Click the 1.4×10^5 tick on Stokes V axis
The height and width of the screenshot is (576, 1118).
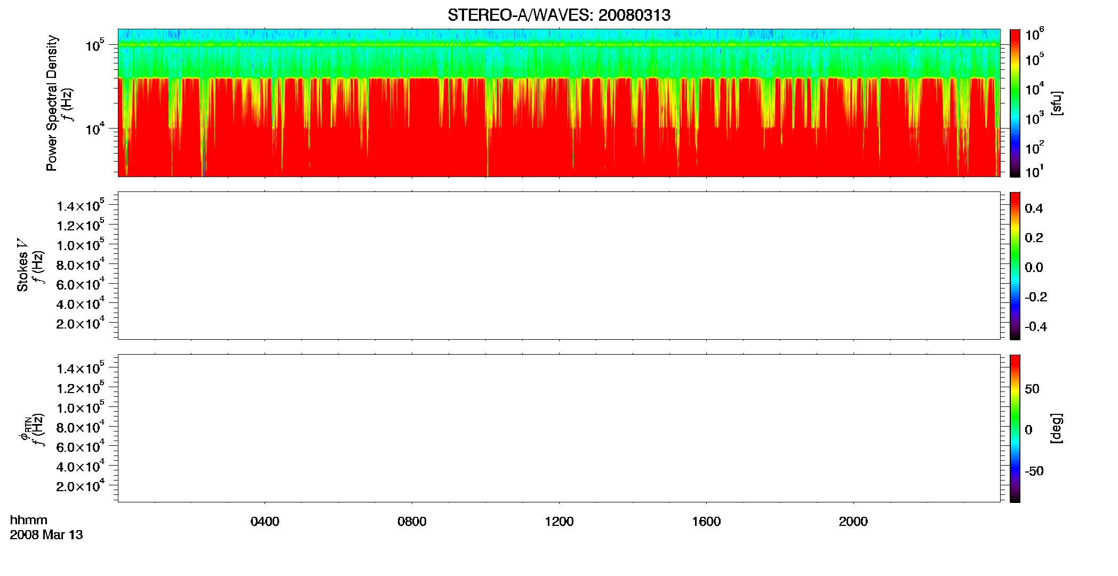click(x=81, y=205)
